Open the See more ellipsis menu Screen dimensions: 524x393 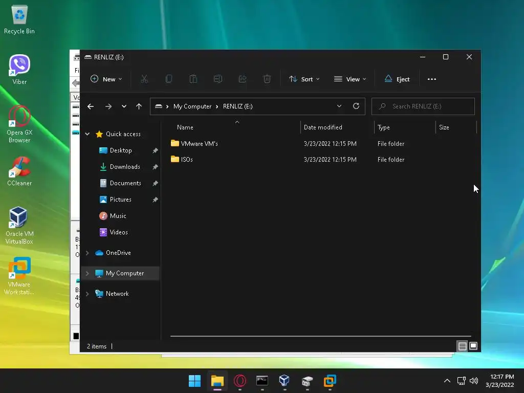click(x=432, y=79)
